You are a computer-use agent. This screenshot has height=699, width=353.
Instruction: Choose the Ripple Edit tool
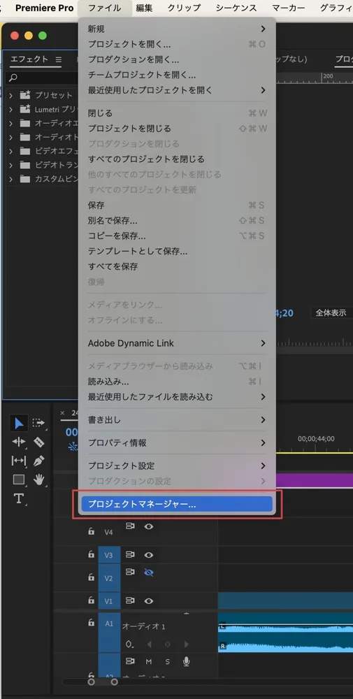coord(19,442)
